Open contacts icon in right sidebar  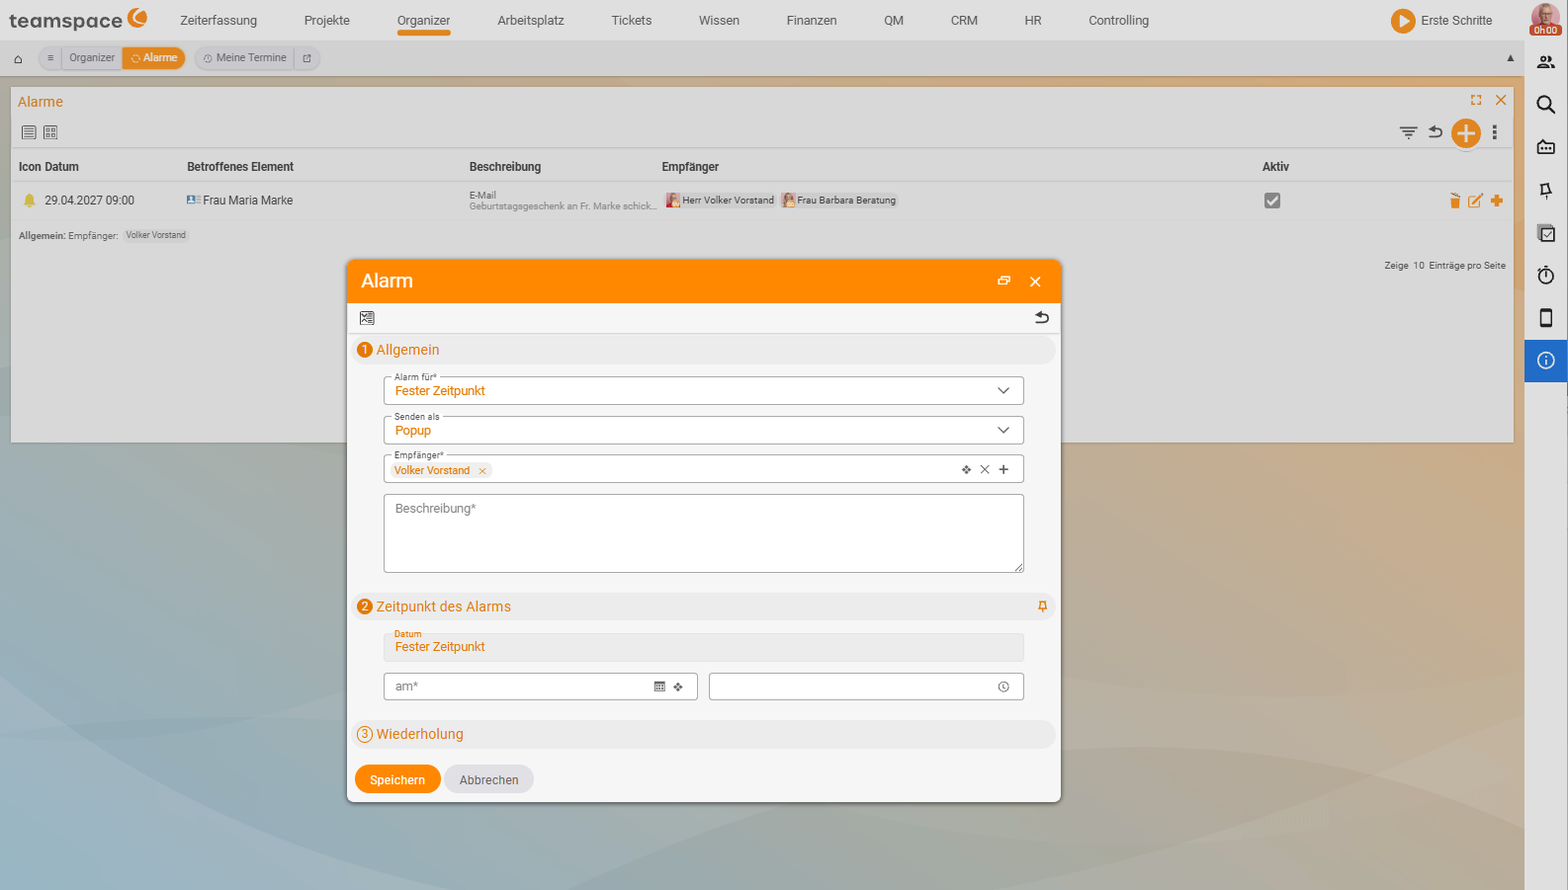pyautogui.click(x=1546, y=62)
